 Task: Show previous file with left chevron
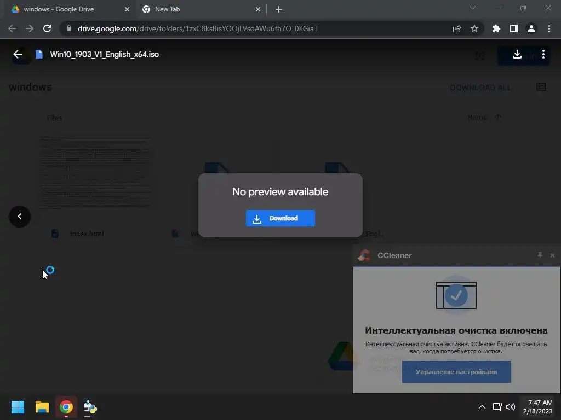point(20,217)
